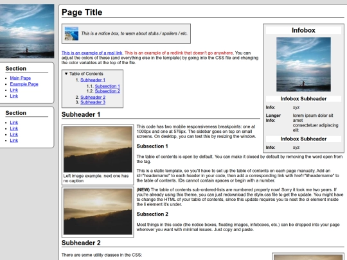This screenshot has width=347, height=260.
Task: Click the notice box coastline icon
Action: (71, 33)
